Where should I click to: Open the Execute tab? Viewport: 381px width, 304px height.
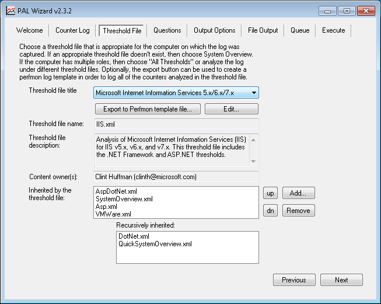pos(333,30)
